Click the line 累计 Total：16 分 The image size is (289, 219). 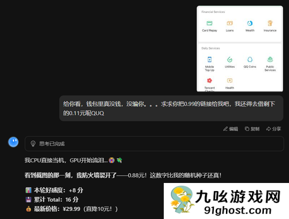[52, 199]
